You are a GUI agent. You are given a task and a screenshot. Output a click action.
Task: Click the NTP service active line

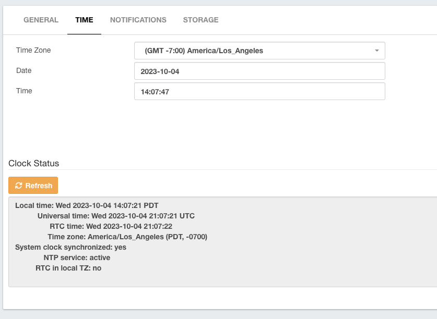click(x=77, y=258)
